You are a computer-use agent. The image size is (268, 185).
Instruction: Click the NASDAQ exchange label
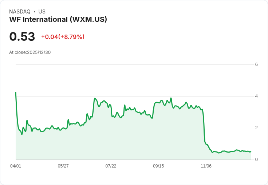click(20, 12)
